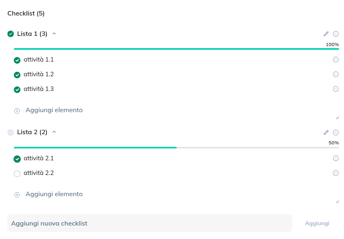Delete attività 2.2 using the minus icon
The width and height of the screenshot is (344, 239).
[336, 173]
